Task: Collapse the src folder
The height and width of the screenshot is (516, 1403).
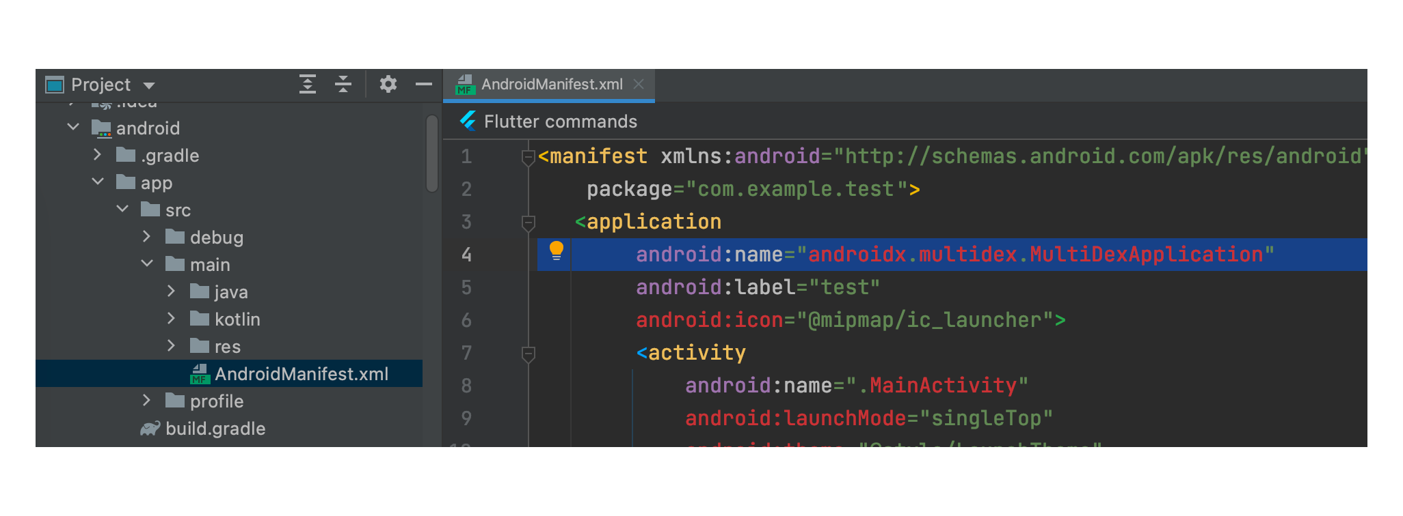Action: click(122, 209)
